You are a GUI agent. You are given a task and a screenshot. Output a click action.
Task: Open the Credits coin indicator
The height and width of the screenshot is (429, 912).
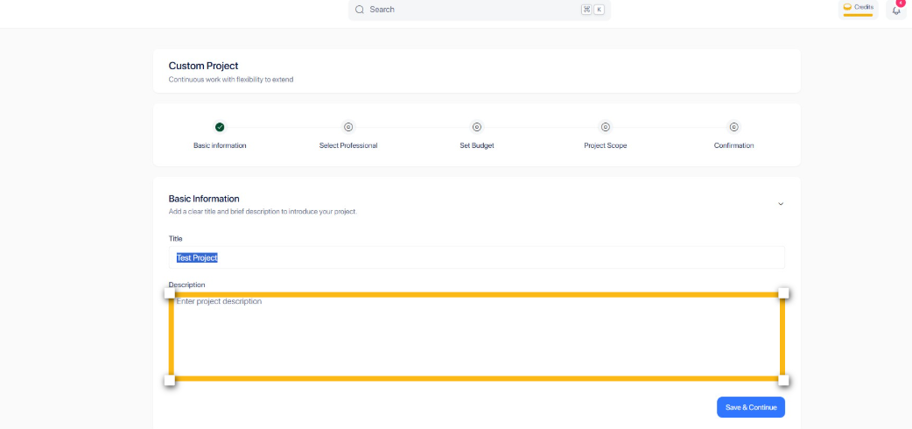[x=858, y=8]
